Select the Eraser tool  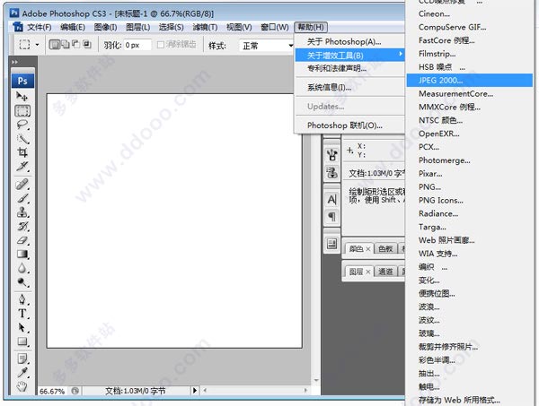pos(22,240)
